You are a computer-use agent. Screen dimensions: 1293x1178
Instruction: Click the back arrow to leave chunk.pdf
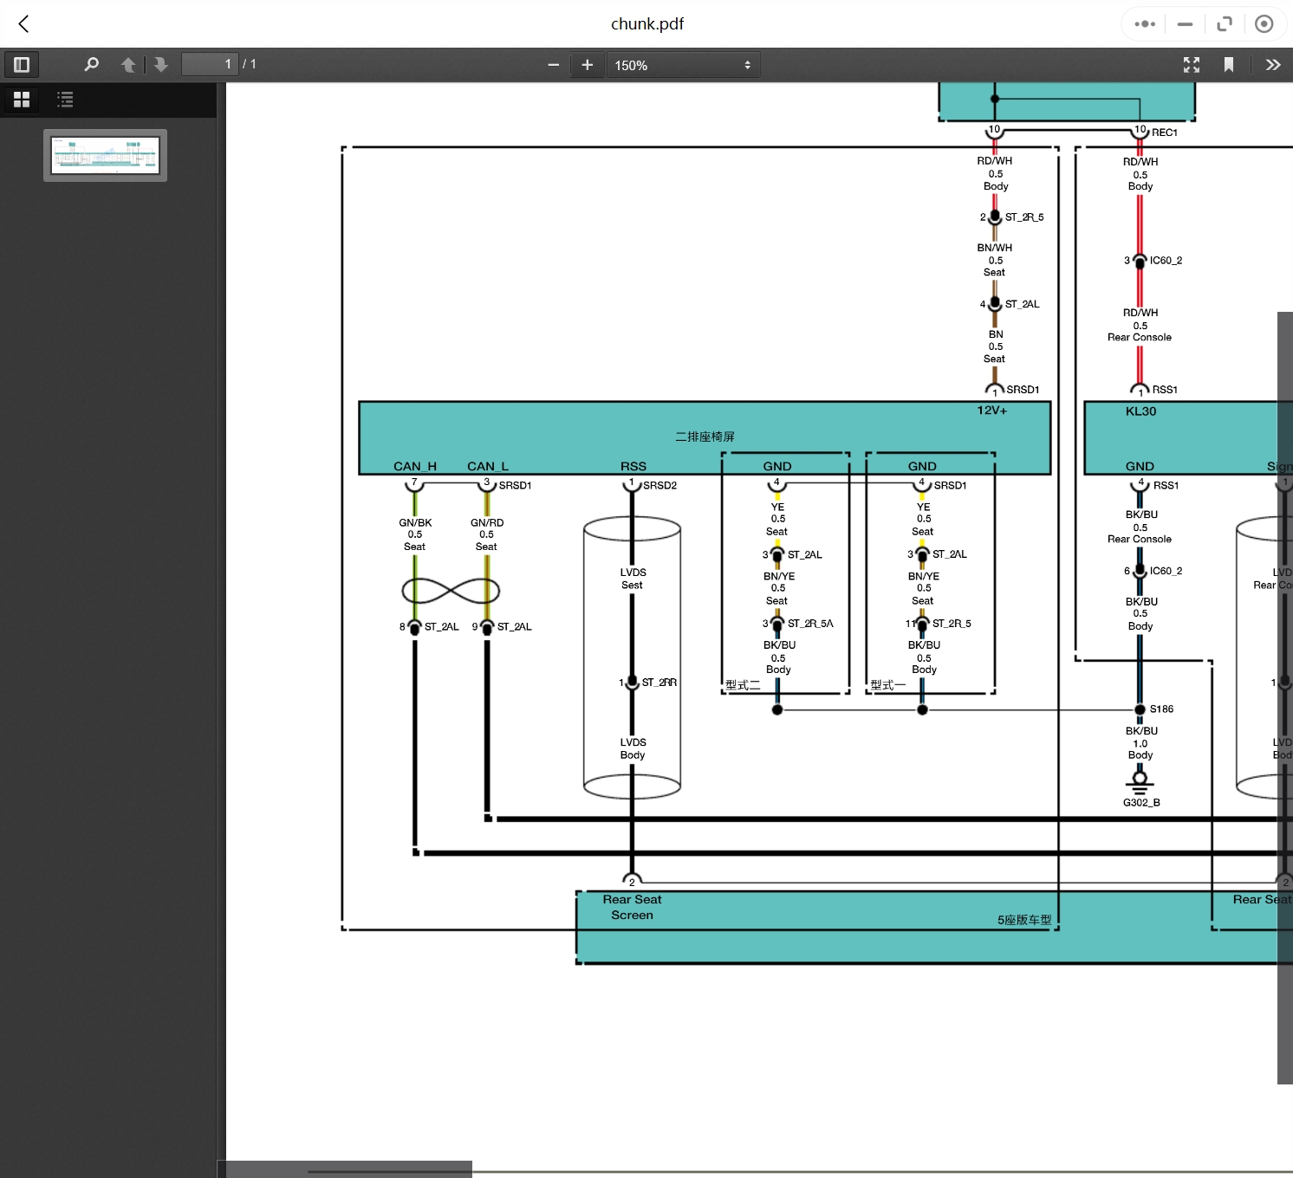click(x=23, y=24)
